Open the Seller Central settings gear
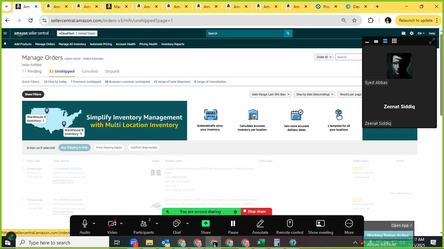This screenshot has width=444, height=249. (x=411, y=33)
